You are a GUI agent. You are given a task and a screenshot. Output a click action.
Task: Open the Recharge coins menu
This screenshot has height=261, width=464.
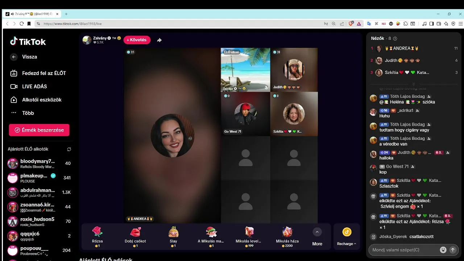(x=347, y=237)
